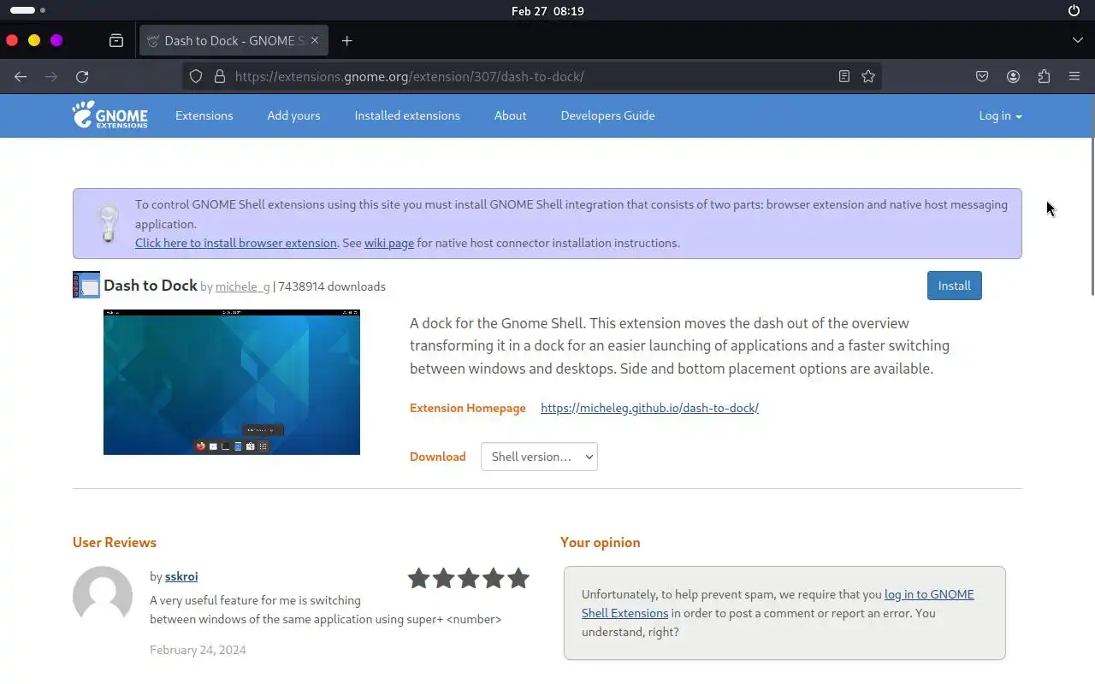Open the Shell version dropdown

[539, 457]
